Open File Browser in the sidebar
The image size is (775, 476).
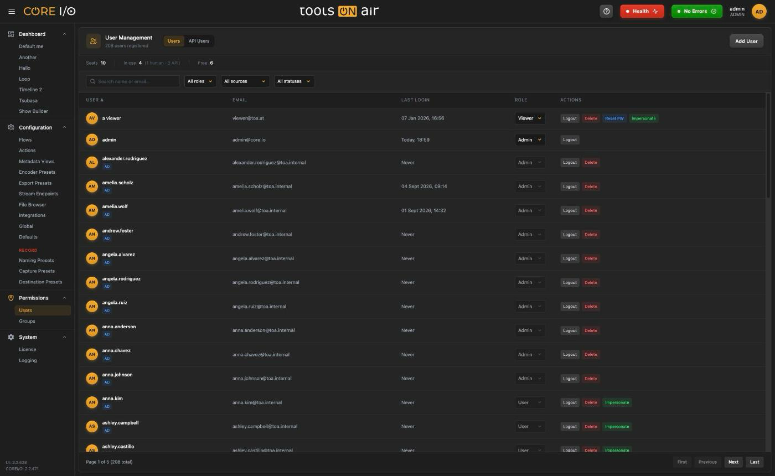point(33,205)
